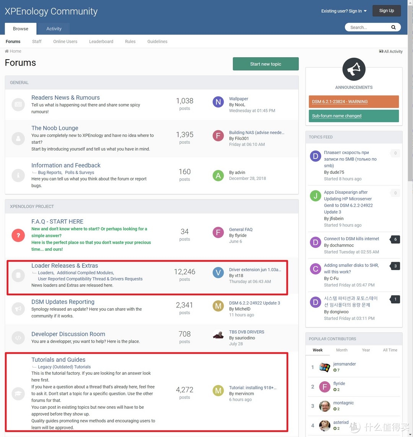413x437 pixels.
Task: Click the Start new topic button
Action: pyautogui.click(x=266, y=64)
